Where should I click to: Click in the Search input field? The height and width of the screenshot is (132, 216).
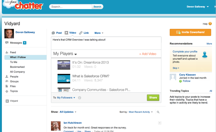[70, 7]
